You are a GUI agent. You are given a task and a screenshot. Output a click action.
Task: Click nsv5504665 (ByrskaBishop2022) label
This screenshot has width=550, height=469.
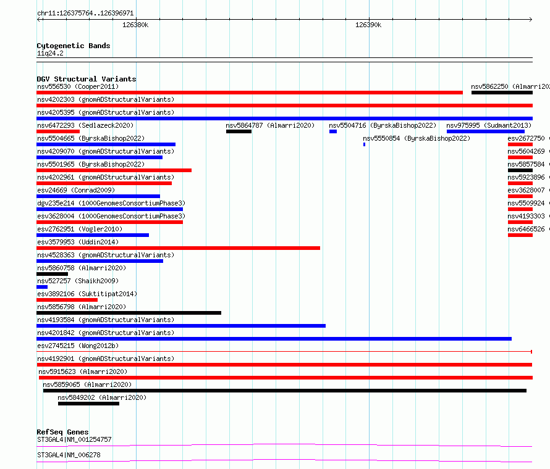click(x=91, y=138)
